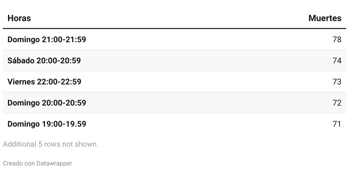The width and height of the screenshot is (349, 170).
Task: Click the value 71 in Muertes column
Action: [337, 124]
